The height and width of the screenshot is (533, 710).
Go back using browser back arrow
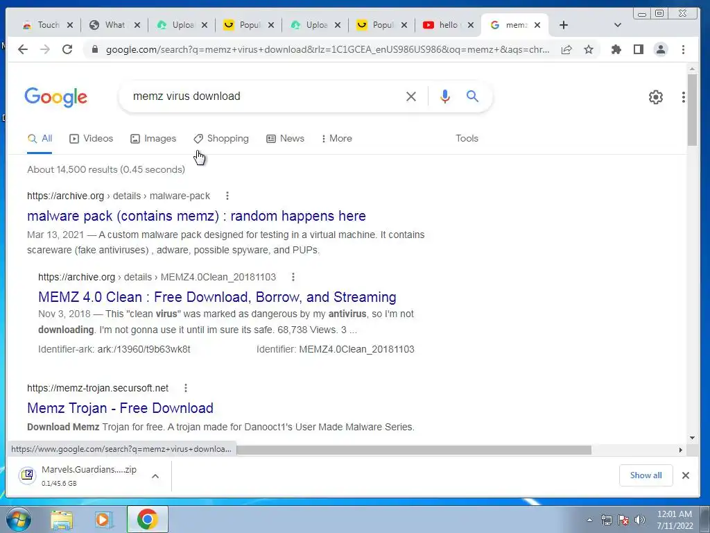23,49
